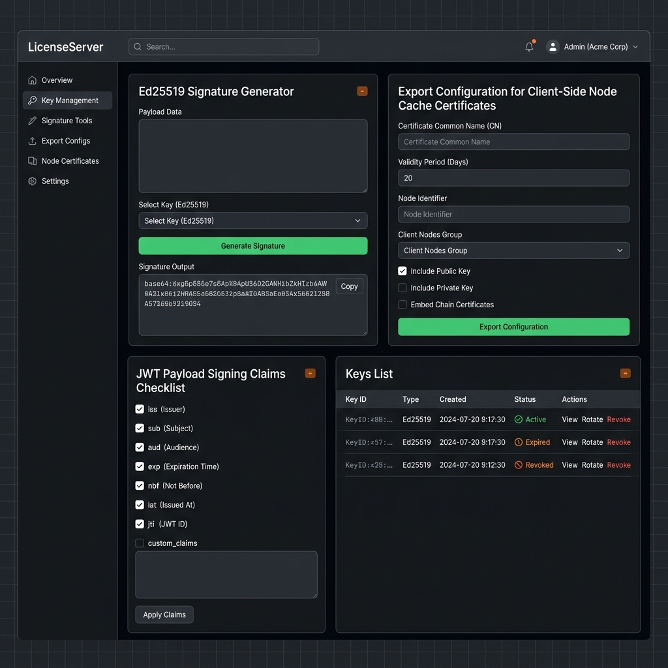This screenshot has width=668, height=668.
Task: Revoke the Active key
Action: click(618, 419)
